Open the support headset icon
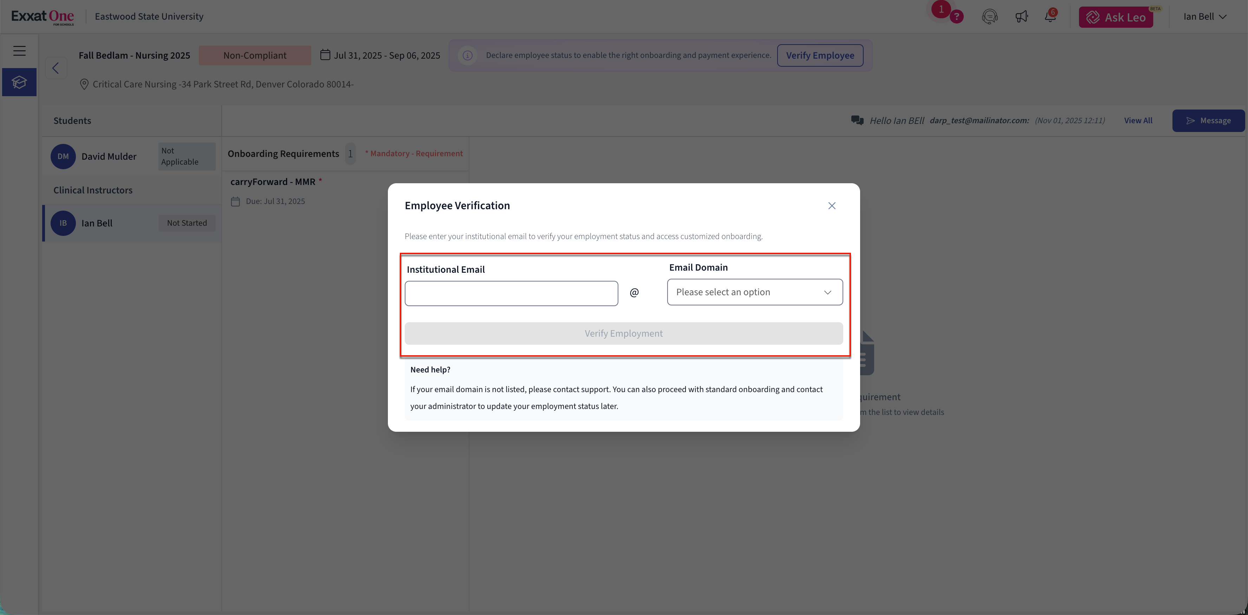The width and height of the screenshot is (1248, 615). pos(989,17)
